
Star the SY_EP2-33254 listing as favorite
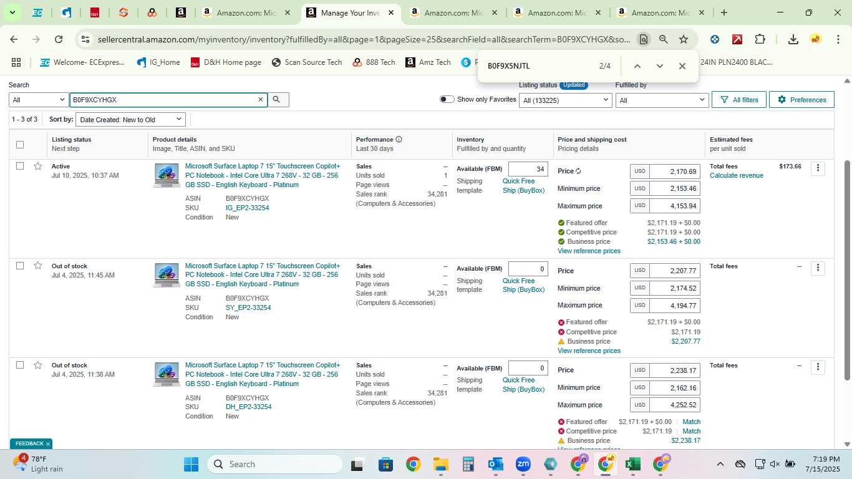click(x=38, y=266)
